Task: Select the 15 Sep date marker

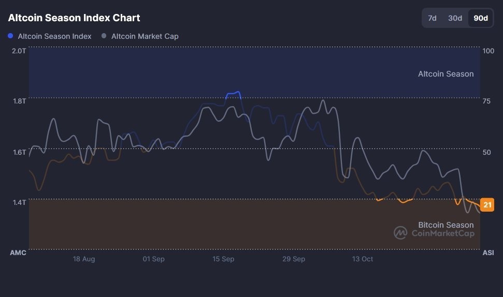Action: coord(223,259)
